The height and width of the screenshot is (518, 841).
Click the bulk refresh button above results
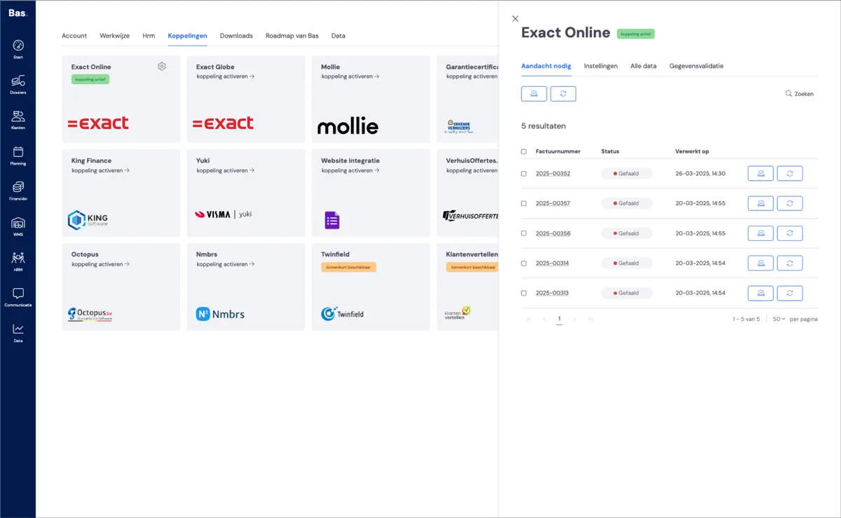click(563, 93)
